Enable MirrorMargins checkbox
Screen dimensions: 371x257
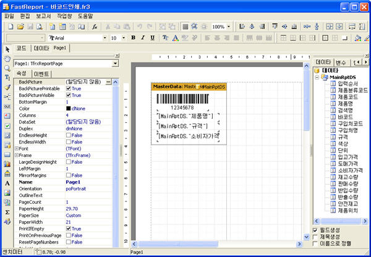pos(69,175)
